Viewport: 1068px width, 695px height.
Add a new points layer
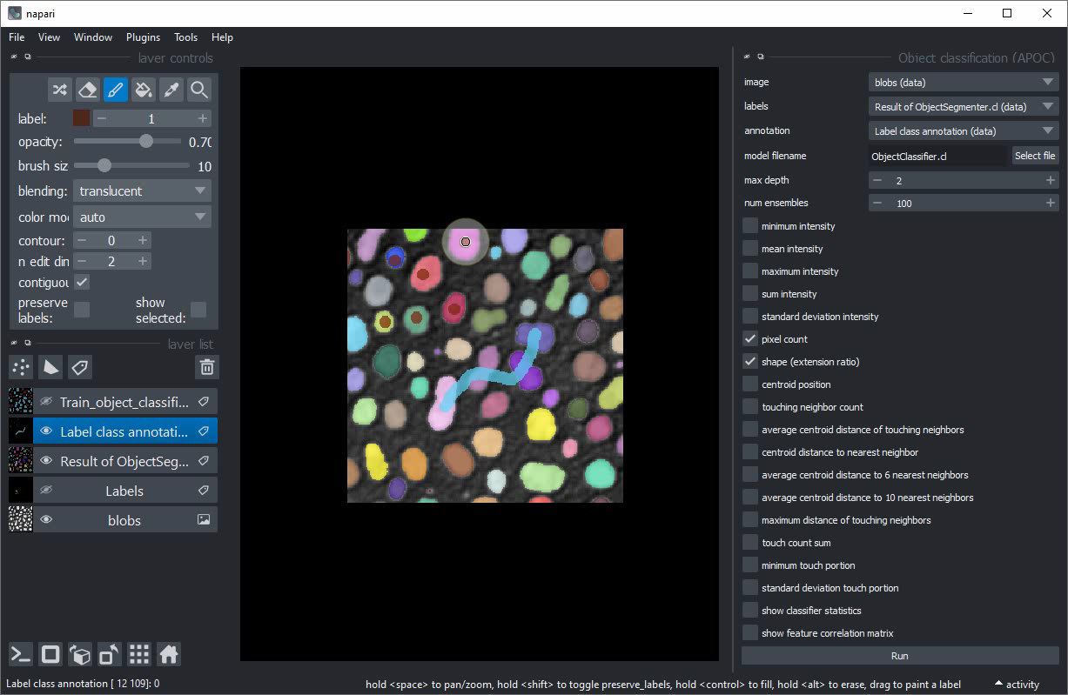pos(21,367)
